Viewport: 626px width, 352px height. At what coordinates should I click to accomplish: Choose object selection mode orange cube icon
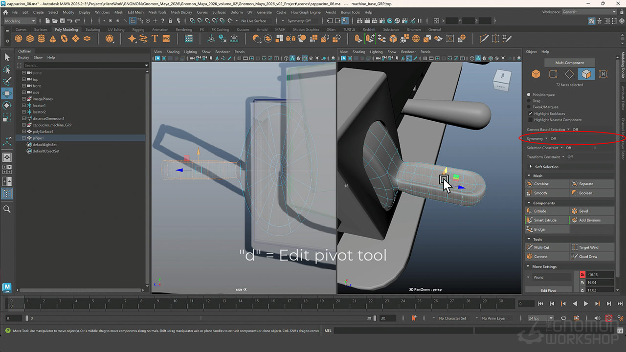click(x=536, y=74)
